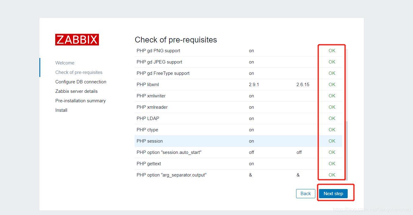Click PHP option "session.auto_start" row
This screenshot has width=413, height=215.
169,152
